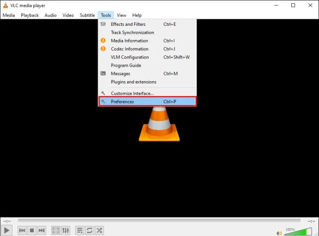319x236 pixels.
Task: Open the Video menu
Action: click(68, 15)
